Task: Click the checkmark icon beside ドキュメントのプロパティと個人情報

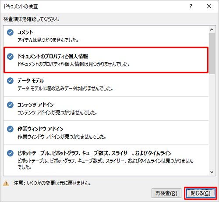Action: coord(10,57)
